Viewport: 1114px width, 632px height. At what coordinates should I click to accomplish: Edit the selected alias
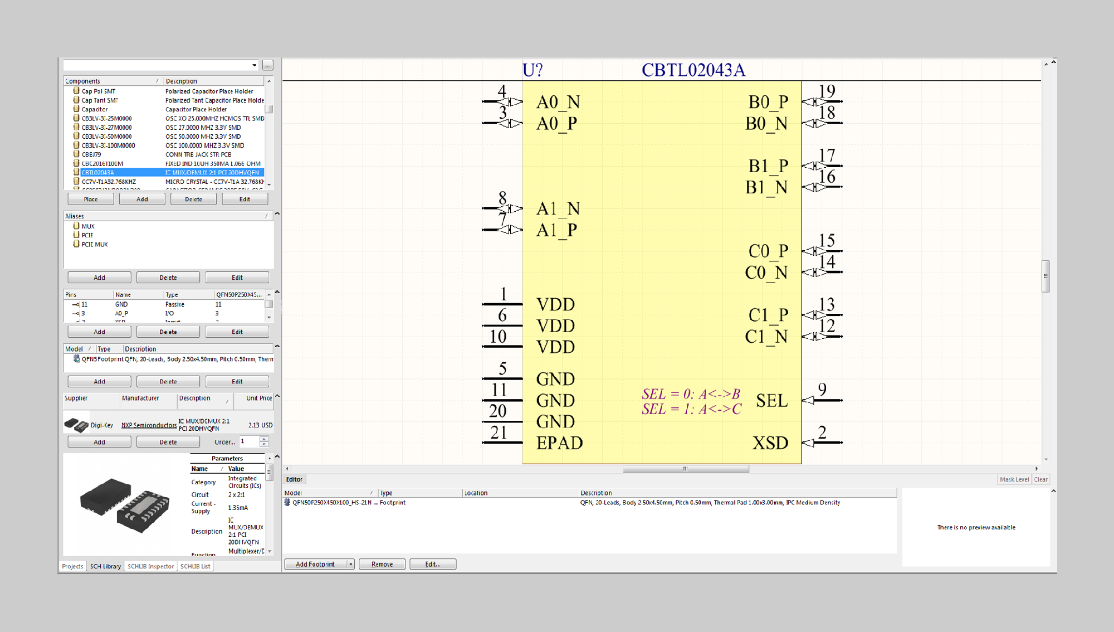tap(237, 278)
